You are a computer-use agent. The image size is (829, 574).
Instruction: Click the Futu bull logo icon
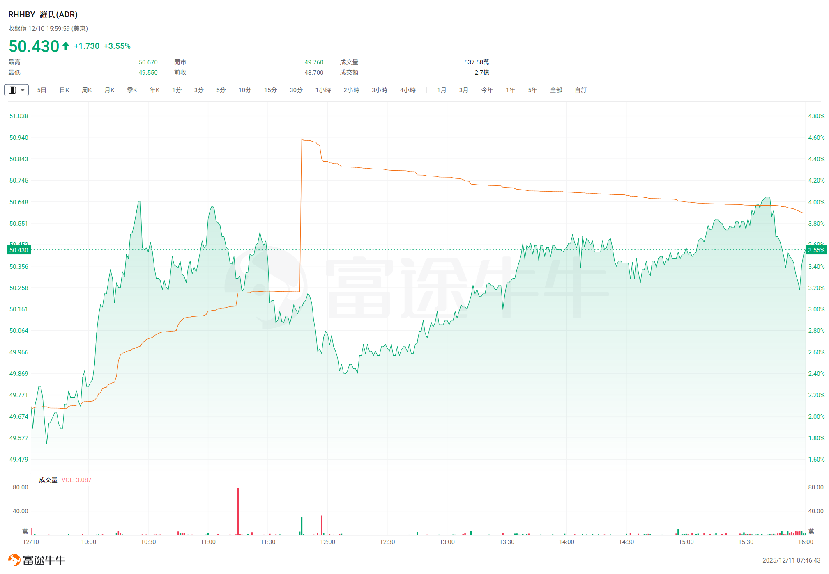[x=14, y=560]
